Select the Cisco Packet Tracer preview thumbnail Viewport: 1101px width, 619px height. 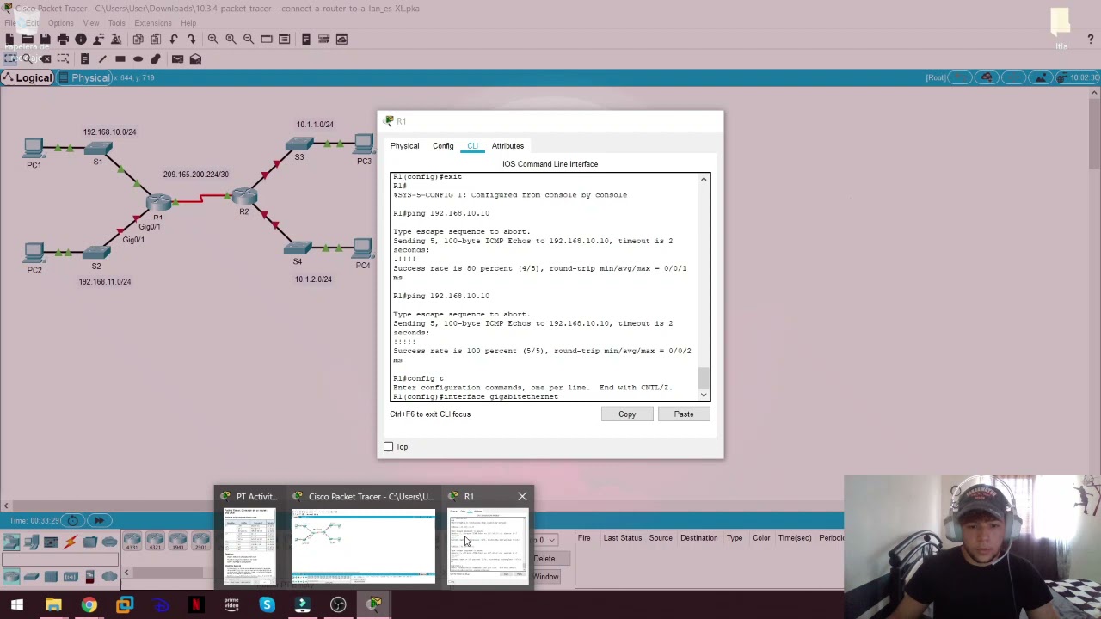[363, 546]
